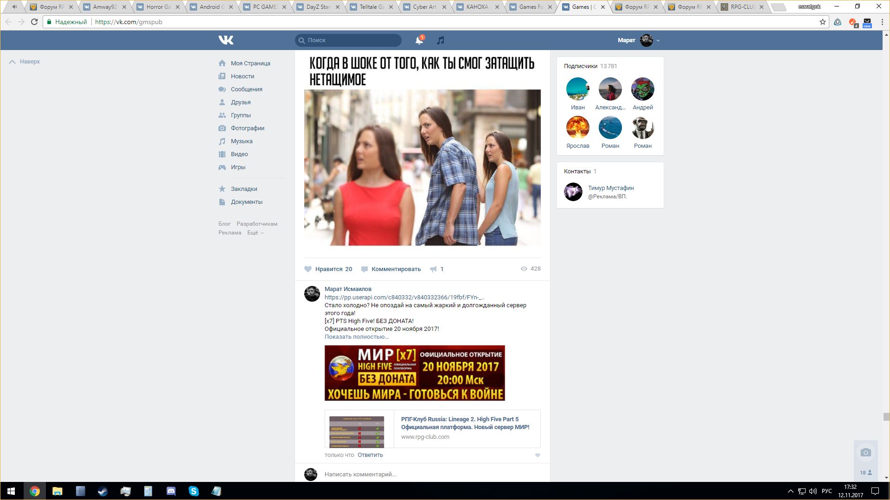Like the comment with small heart icon
Image resolution: width=890 pixels, height=500 pixels.
(538, 455)
